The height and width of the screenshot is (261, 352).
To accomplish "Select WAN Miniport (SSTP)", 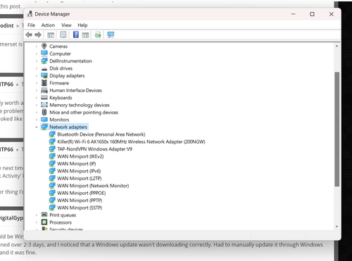I will [80, 208].
